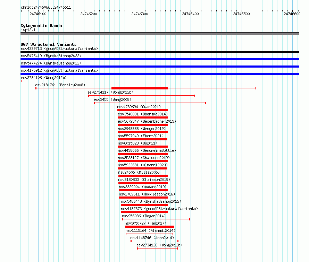Open esv2734128 Wong2012b variant label
This screenshot has height=262, width=309.
(159, 245)
